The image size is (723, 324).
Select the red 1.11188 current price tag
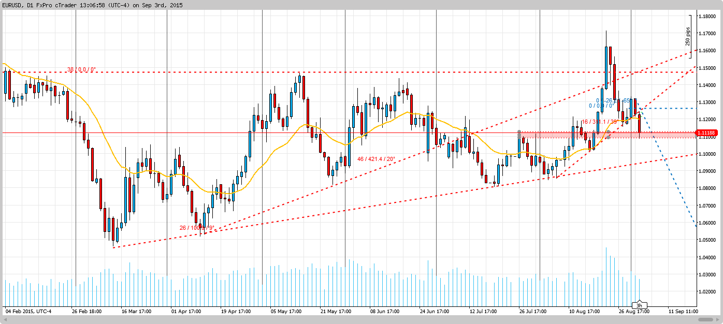tap(707, 134)
